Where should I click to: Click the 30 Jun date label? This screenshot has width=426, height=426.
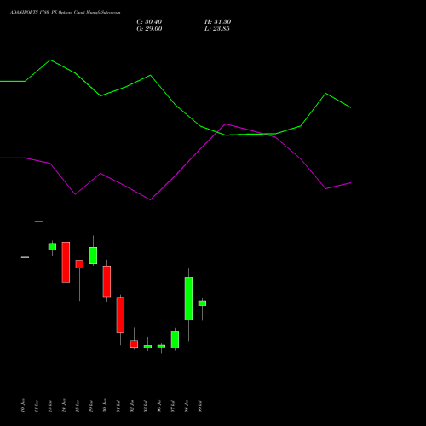pos(105,406)
